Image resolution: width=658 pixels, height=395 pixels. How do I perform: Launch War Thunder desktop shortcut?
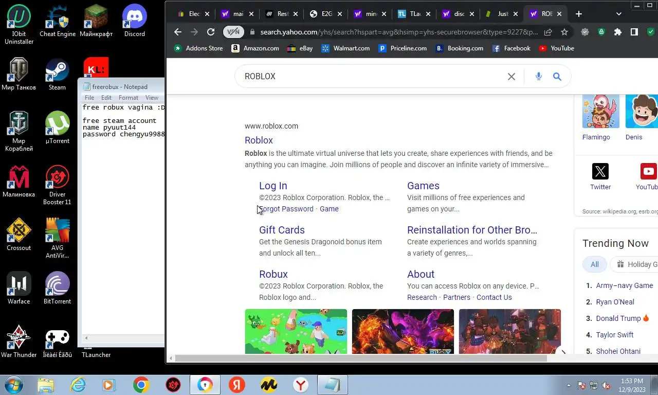click(19, 342)
